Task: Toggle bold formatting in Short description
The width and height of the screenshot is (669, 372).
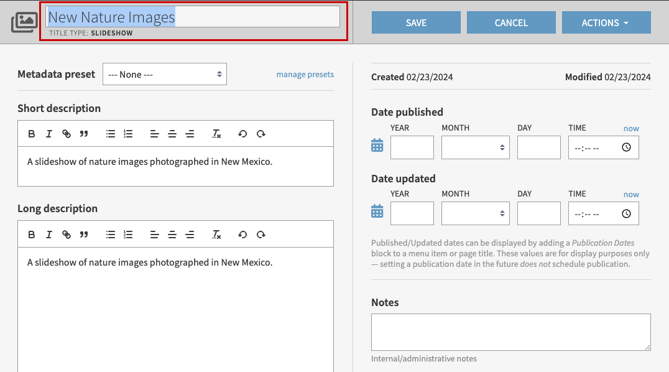Action: pyautogui.click(x=32, y=133)
